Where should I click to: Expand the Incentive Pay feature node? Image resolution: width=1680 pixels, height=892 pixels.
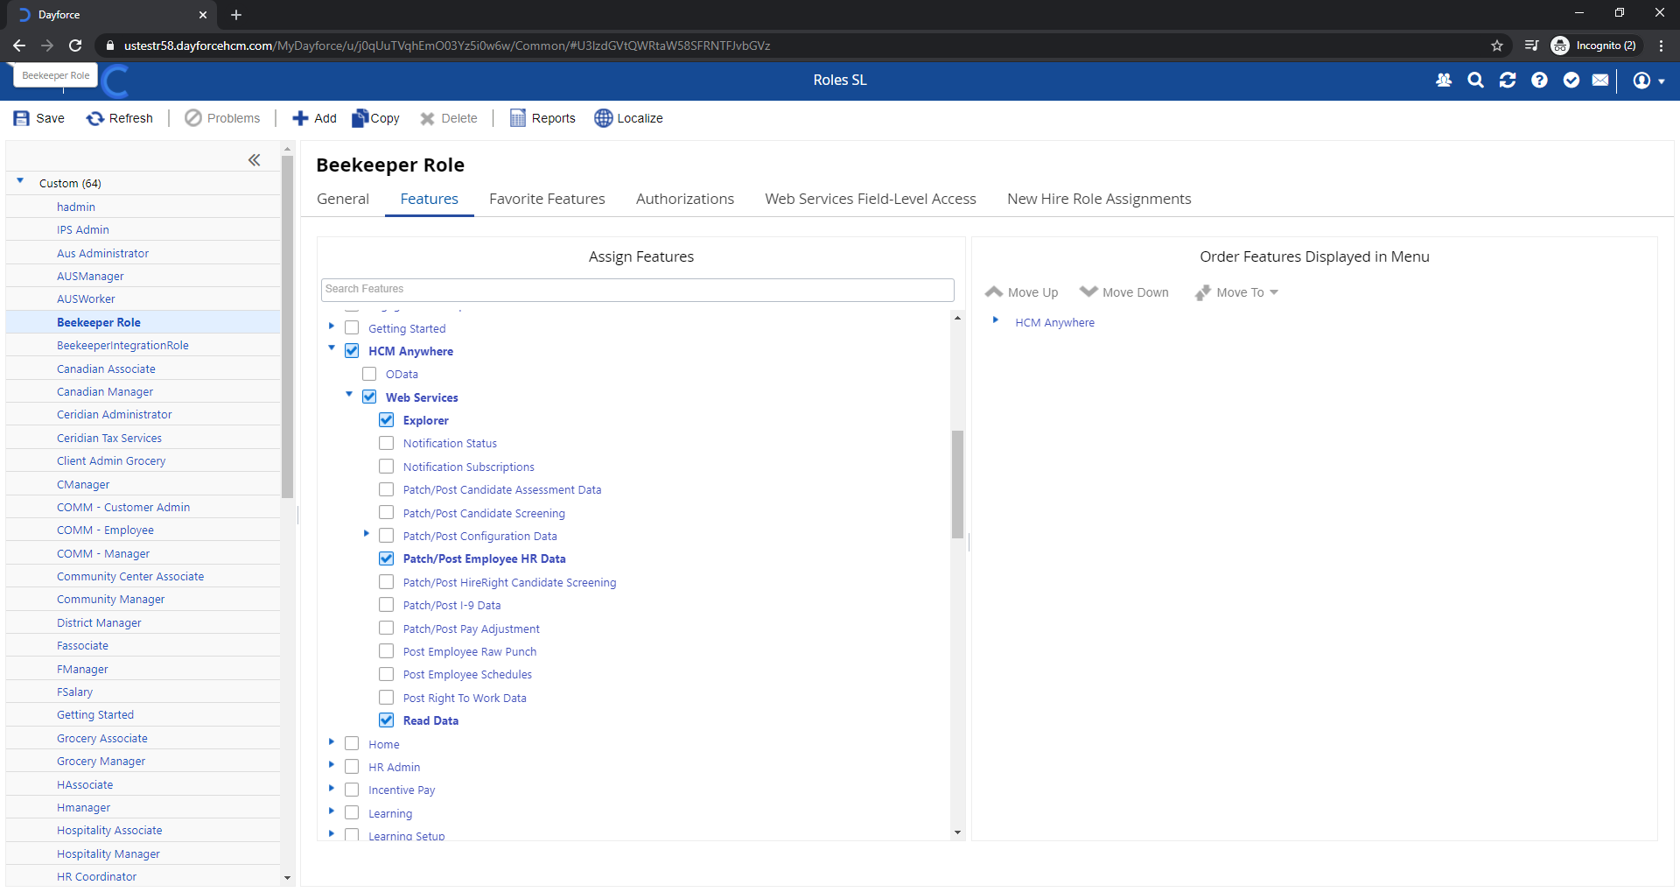click(x=332, y=788)
